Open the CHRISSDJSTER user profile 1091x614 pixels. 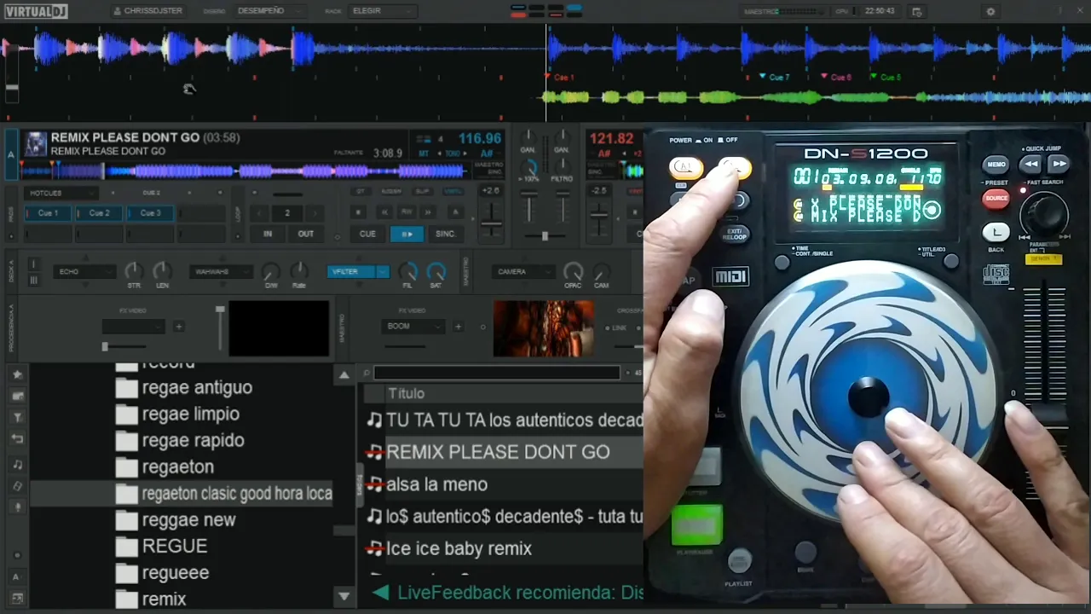[x=147, y=11]
